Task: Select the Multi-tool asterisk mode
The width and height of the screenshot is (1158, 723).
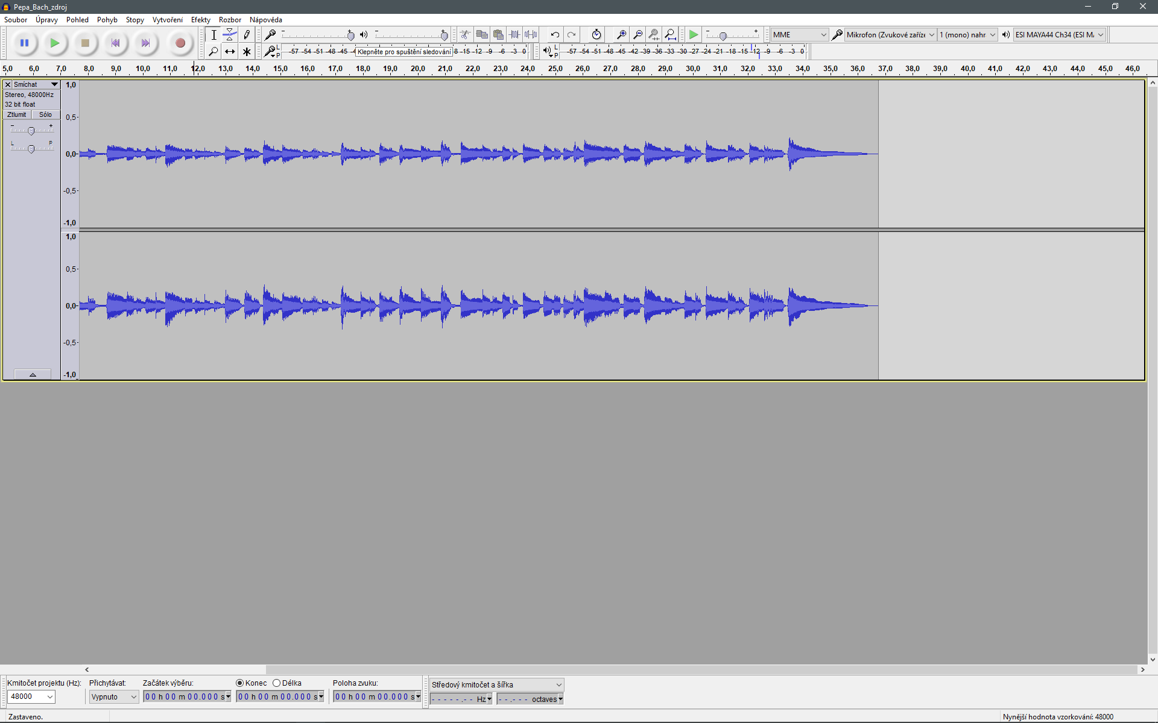Action: pos(247,52)
